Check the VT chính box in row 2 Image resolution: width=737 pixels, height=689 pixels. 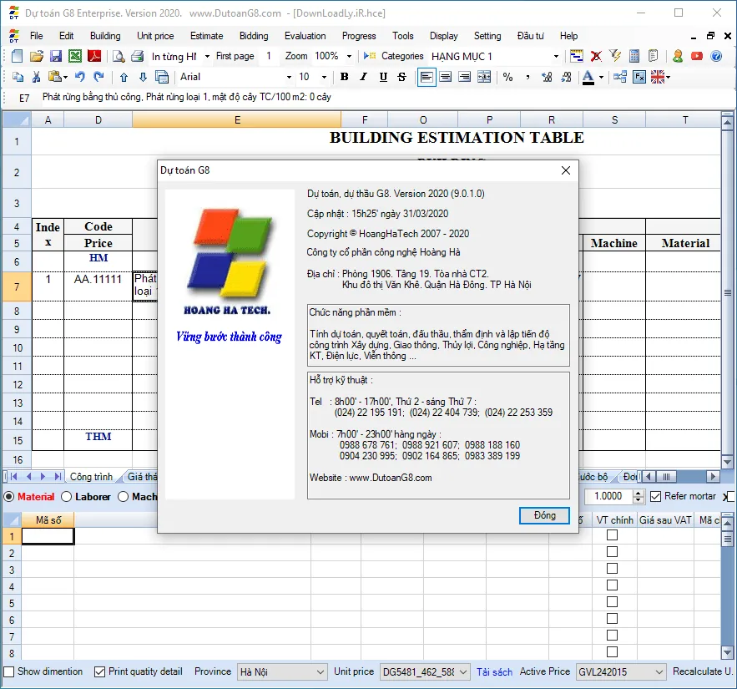click(x=612, y=552)
